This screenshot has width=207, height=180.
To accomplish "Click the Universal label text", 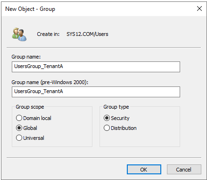I will (x=33, y=138).
